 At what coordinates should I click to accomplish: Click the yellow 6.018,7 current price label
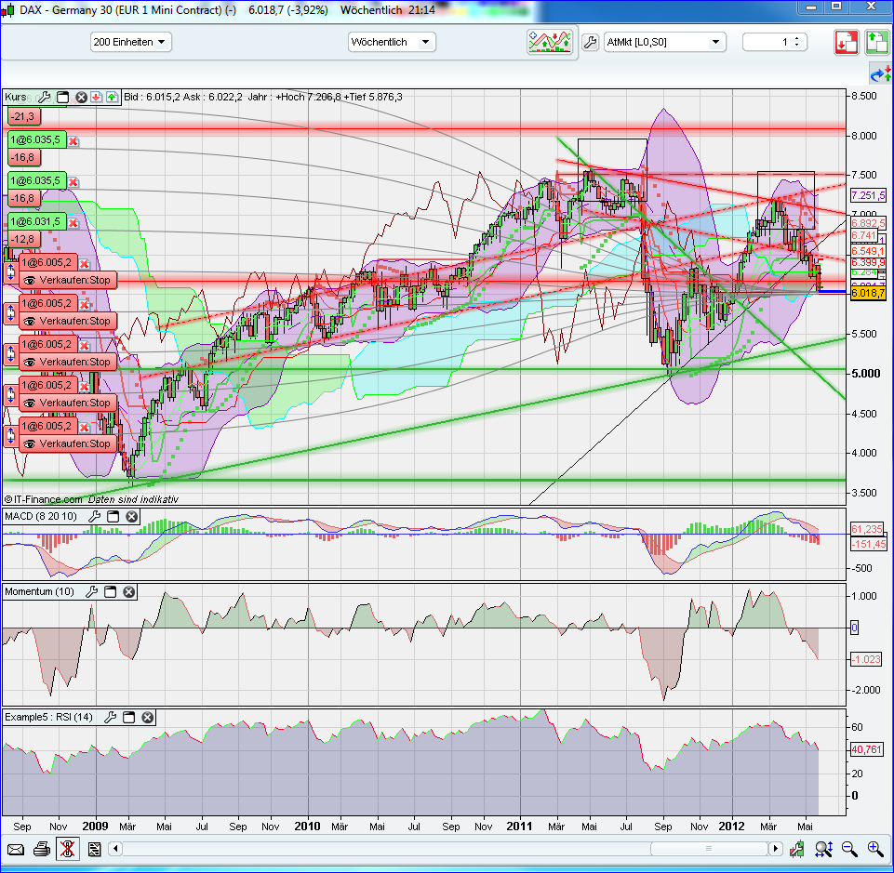pos(868,294)
